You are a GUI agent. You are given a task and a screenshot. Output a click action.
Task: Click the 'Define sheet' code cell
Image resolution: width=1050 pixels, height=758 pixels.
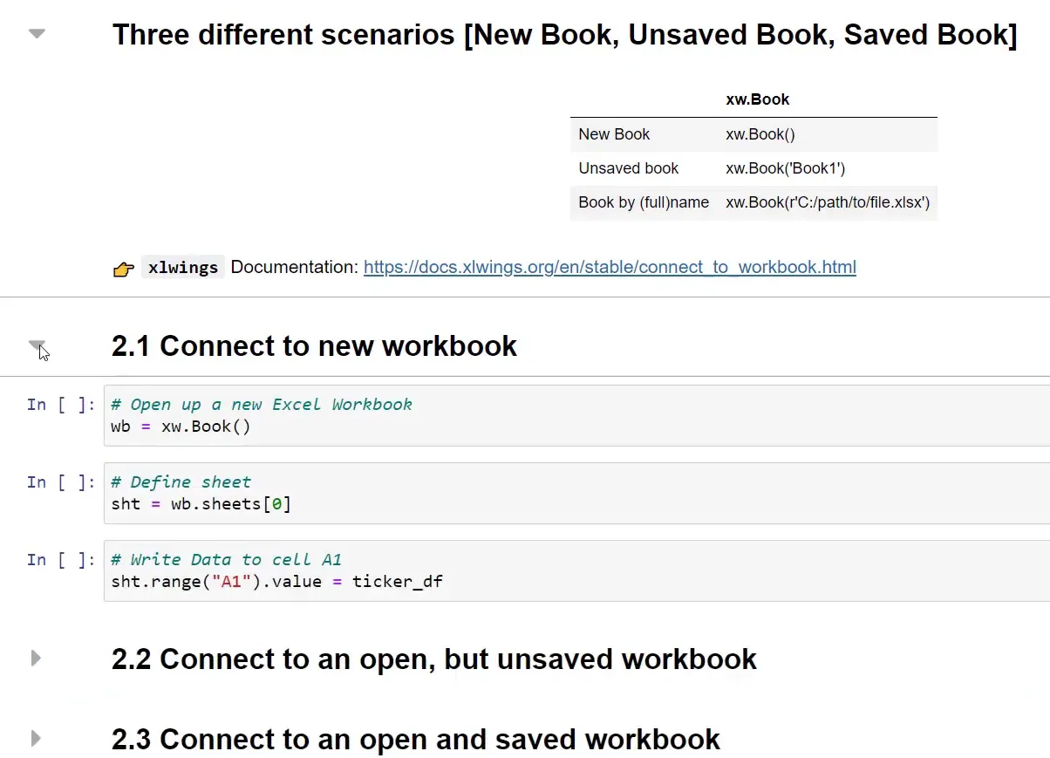(x=349, y=493)
